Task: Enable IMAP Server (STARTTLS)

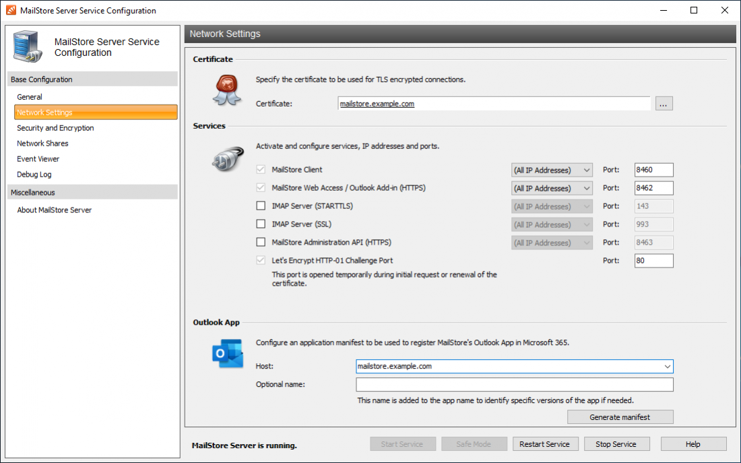Action: tap(261, 206)
